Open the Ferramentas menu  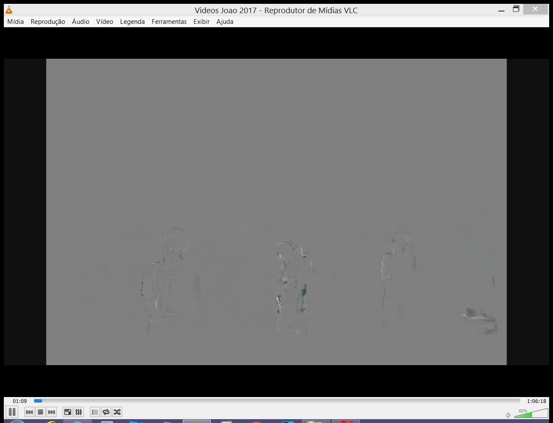click(x=169, y=22)
